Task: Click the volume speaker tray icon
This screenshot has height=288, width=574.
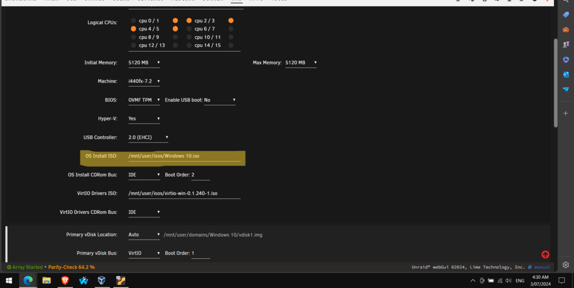Action: pos(509,281)
